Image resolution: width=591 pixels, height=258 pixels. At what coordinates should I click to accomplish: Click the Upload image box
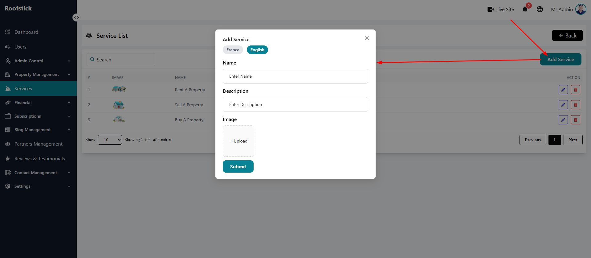pyautogui.click(x=238, y=141)
